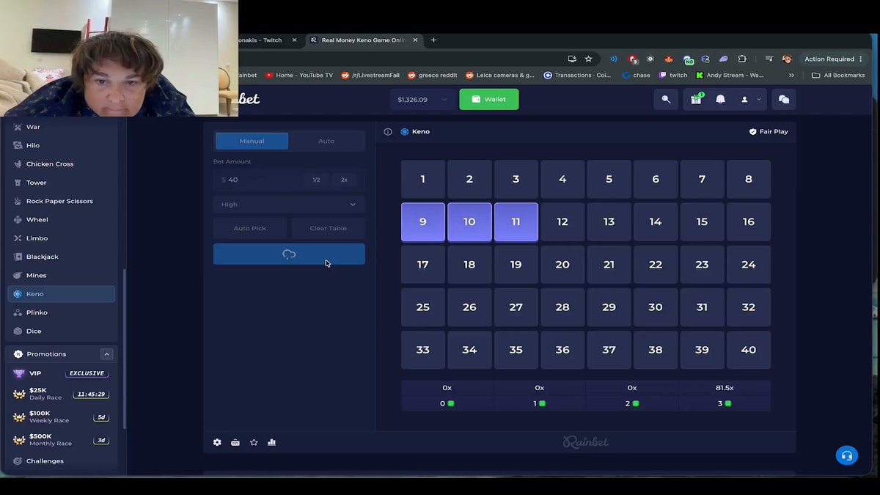880x495 pixels.
Task: Click the Keno game info icon
Action: click(388, 132)
